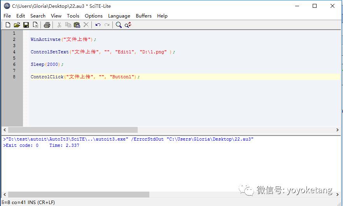Viewport: 343px width, 206px height.
Task: Open the Tools menu
Action: coord(73,16)
